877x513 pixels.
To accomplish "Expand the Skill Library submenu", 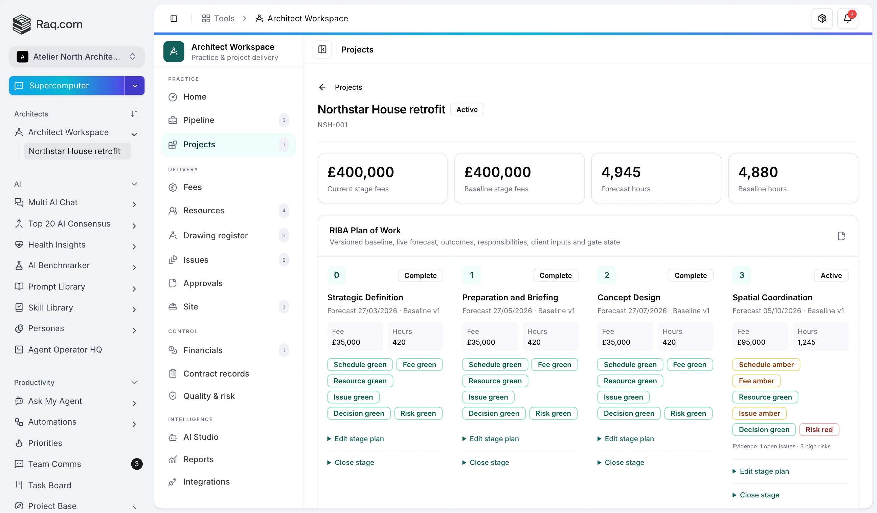I will click(134, 310).
